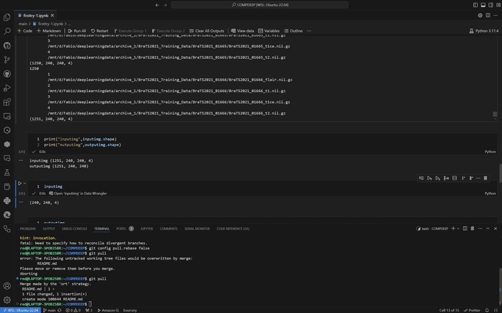
Task: Switch to the Problems panel tab
Action: [28, 229]
